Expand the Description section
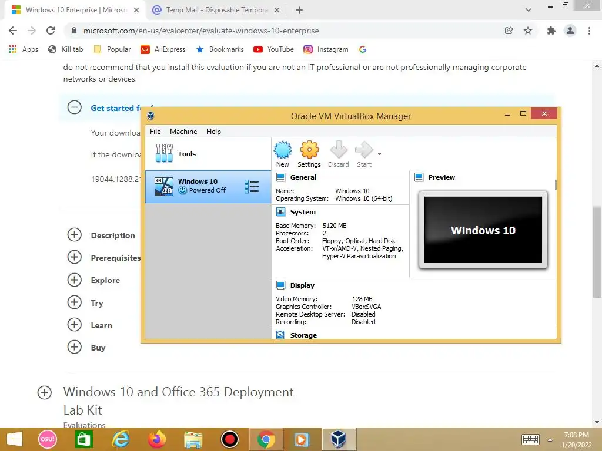 tap(75, 235)
